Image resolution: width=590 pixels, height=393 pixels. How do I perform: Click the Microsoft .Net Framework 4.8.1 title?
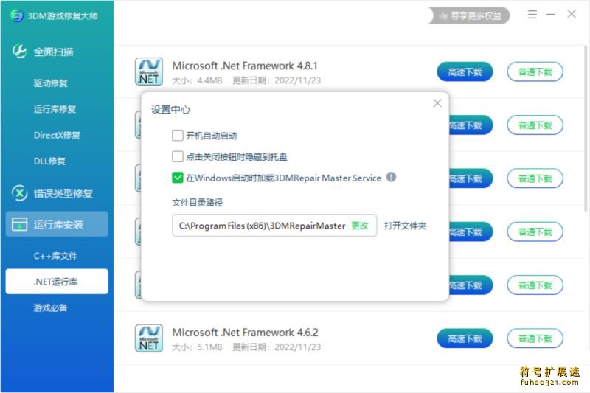tap(245, 66)
